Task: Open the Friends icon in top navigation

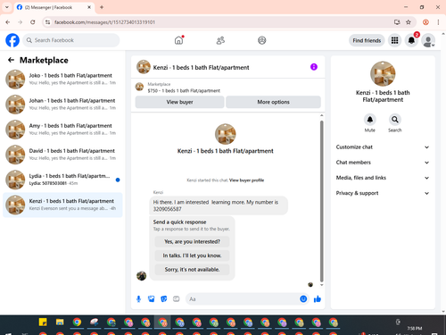Action: (x=220, y=40)
